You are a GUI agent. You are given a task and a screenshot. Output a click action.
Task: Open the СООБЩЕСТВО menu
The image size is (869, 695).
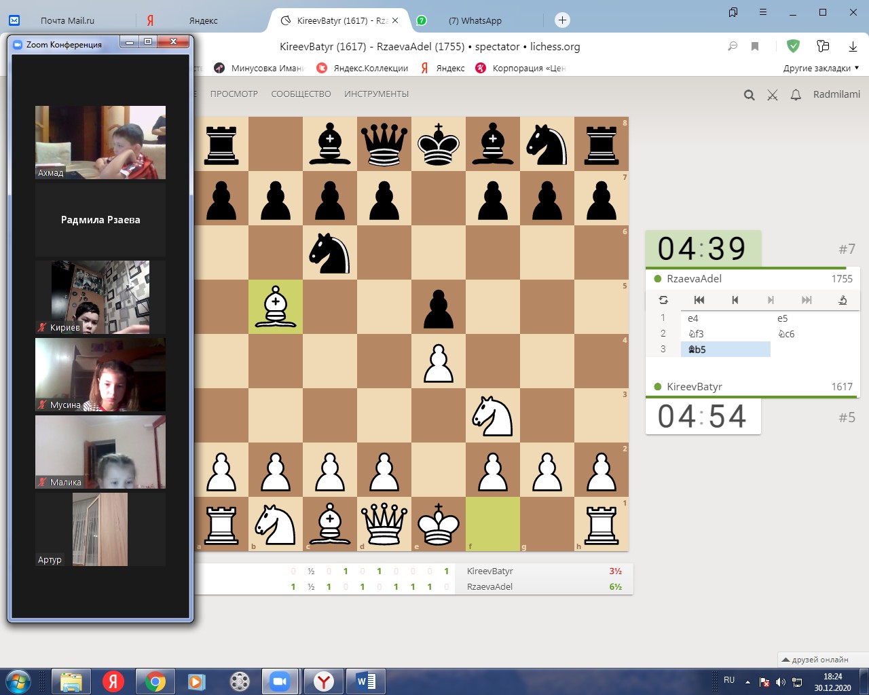coord(301,94)
